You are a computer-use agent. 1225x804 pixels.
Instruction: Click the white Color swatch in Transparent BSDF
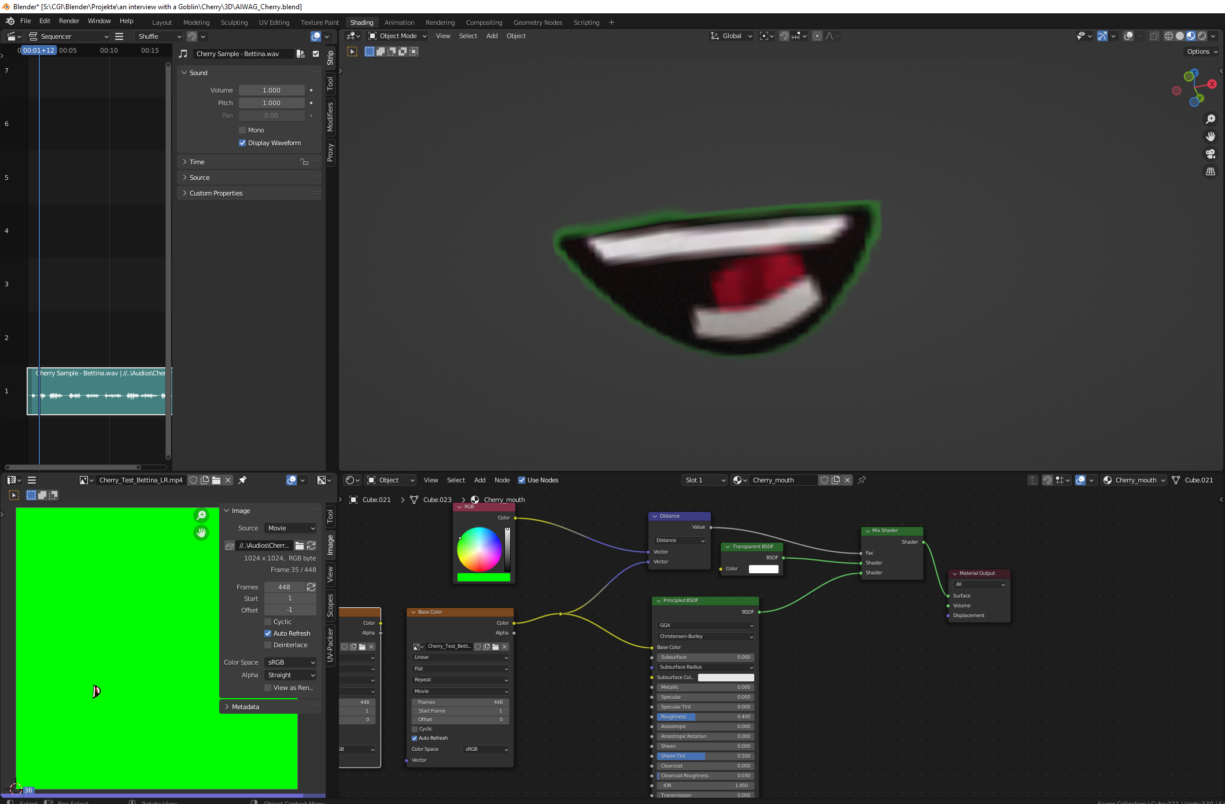763,569
